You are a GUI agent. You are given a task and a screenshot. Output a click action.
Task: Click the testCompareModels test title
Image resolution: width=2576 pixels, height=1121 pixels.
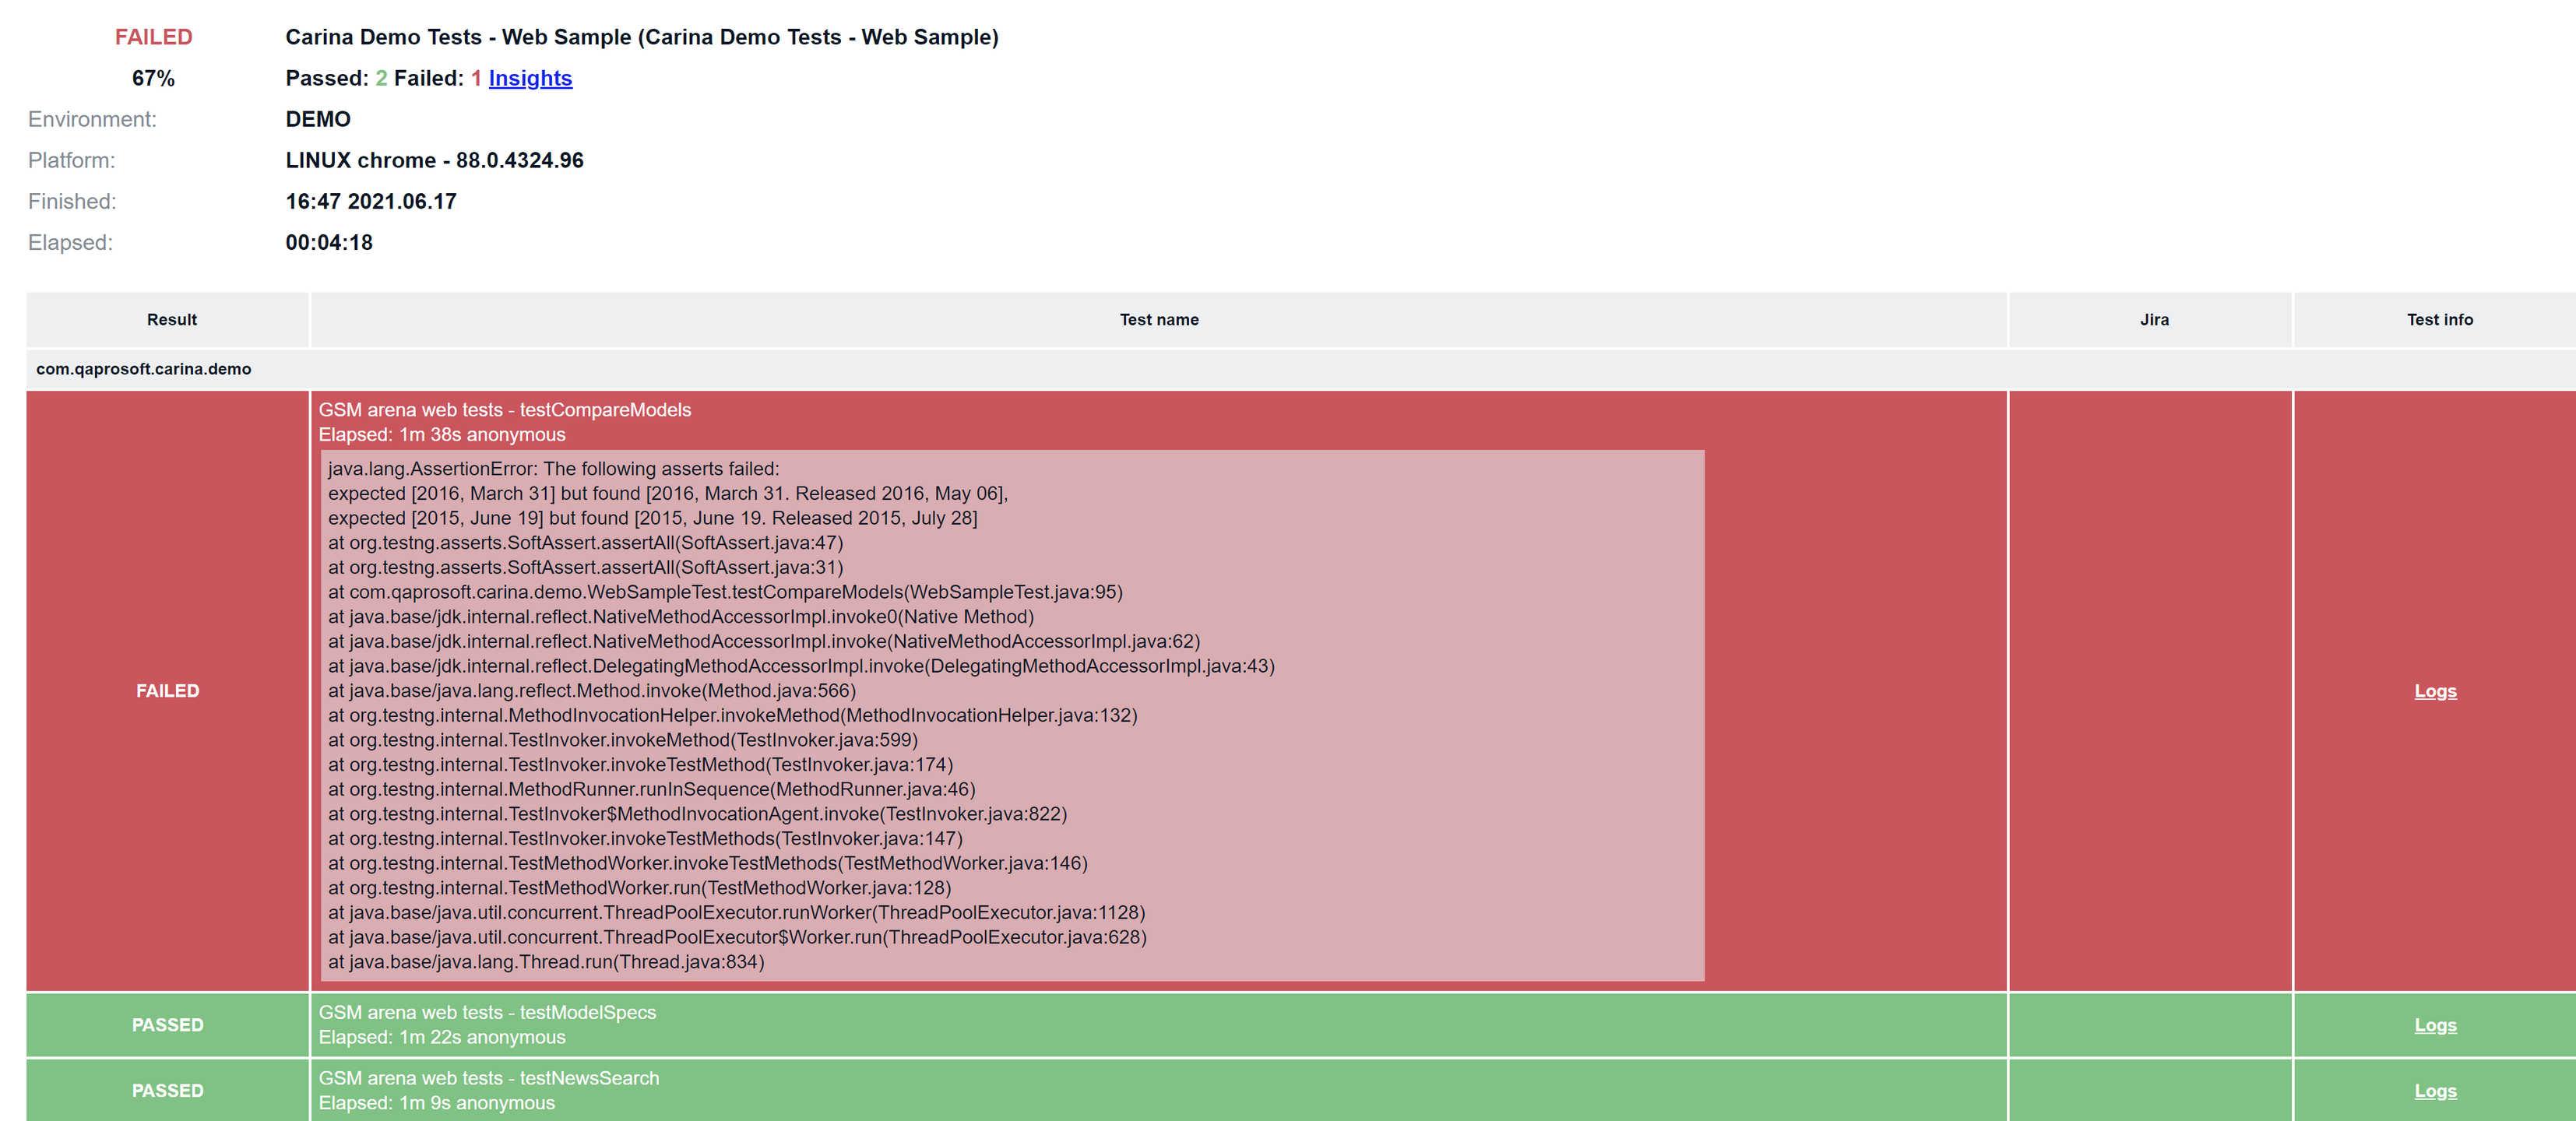click(504, 410)
